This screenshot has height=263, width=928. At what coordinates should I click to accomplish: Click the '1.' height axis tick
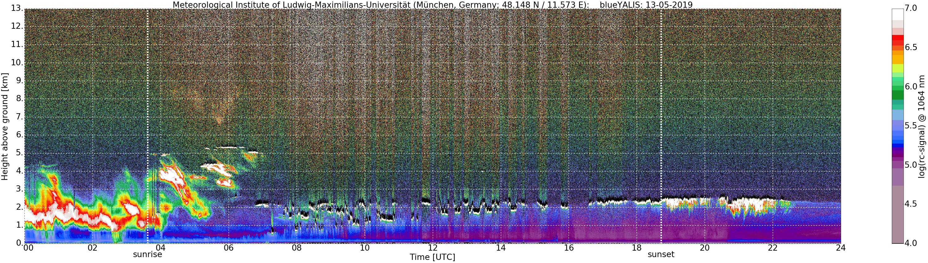click(19, 225)
